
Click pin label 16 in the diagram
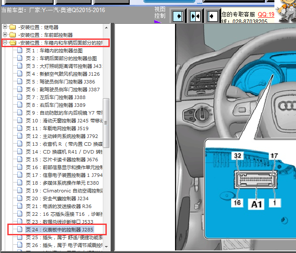click(237, 203)
